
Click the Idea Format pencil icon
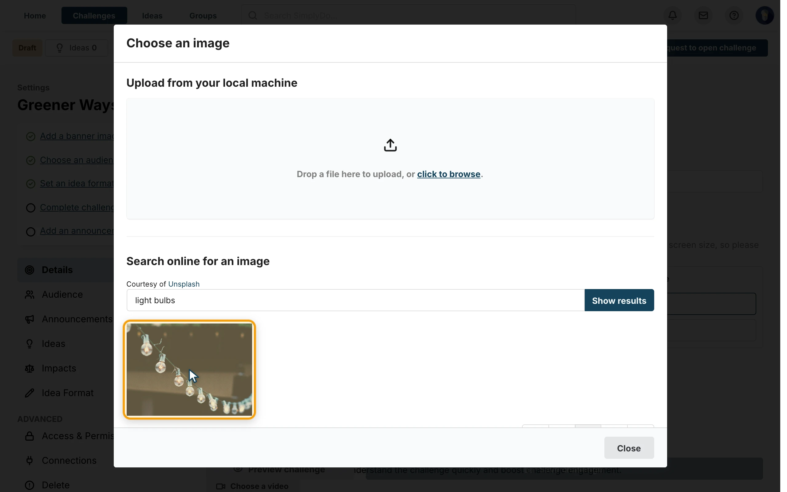click(30, 393)
